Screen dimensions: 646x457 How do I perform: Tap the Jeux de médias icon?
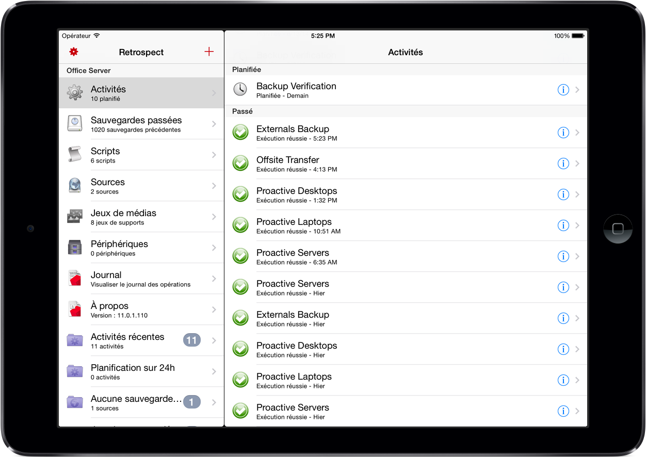tap(75, 217)
